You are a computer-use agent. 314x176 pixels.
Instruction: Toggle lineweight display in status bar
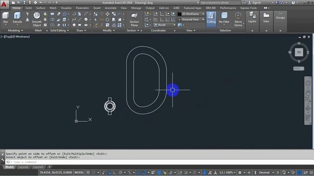coord(153,173)
